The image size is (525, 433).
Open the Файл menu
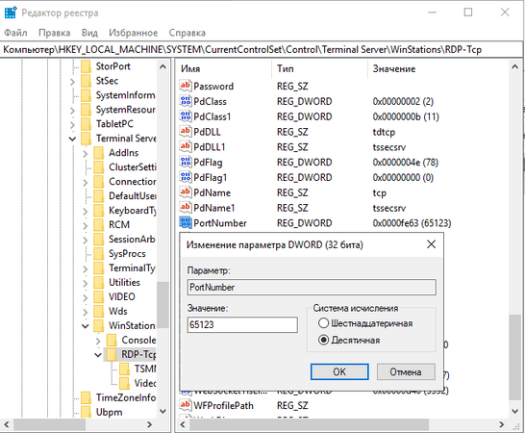tap(15, 33)
